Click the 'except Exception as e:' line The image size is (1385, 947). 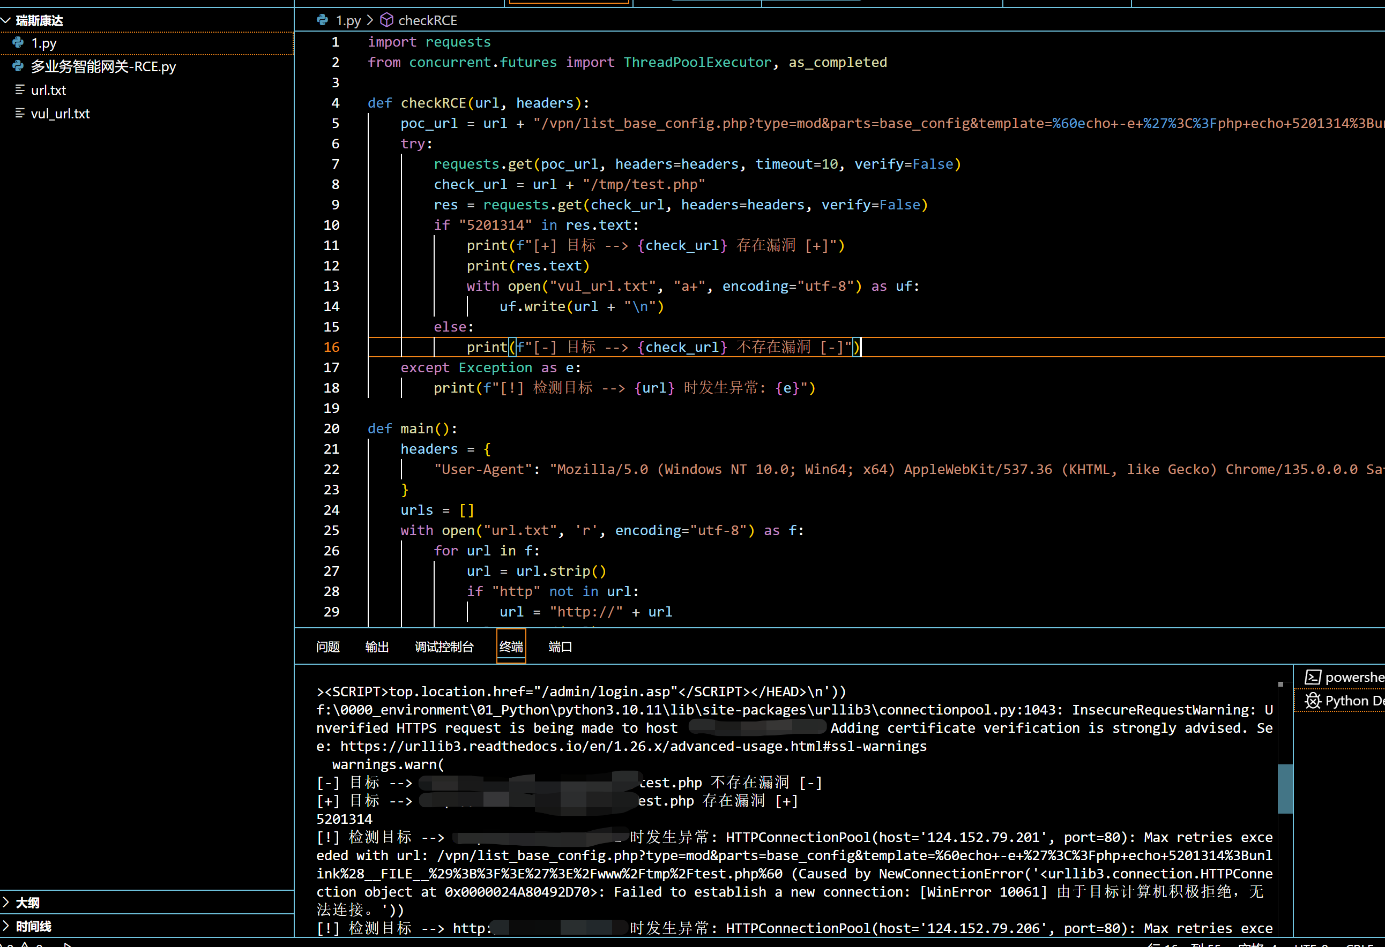point(490,367)
